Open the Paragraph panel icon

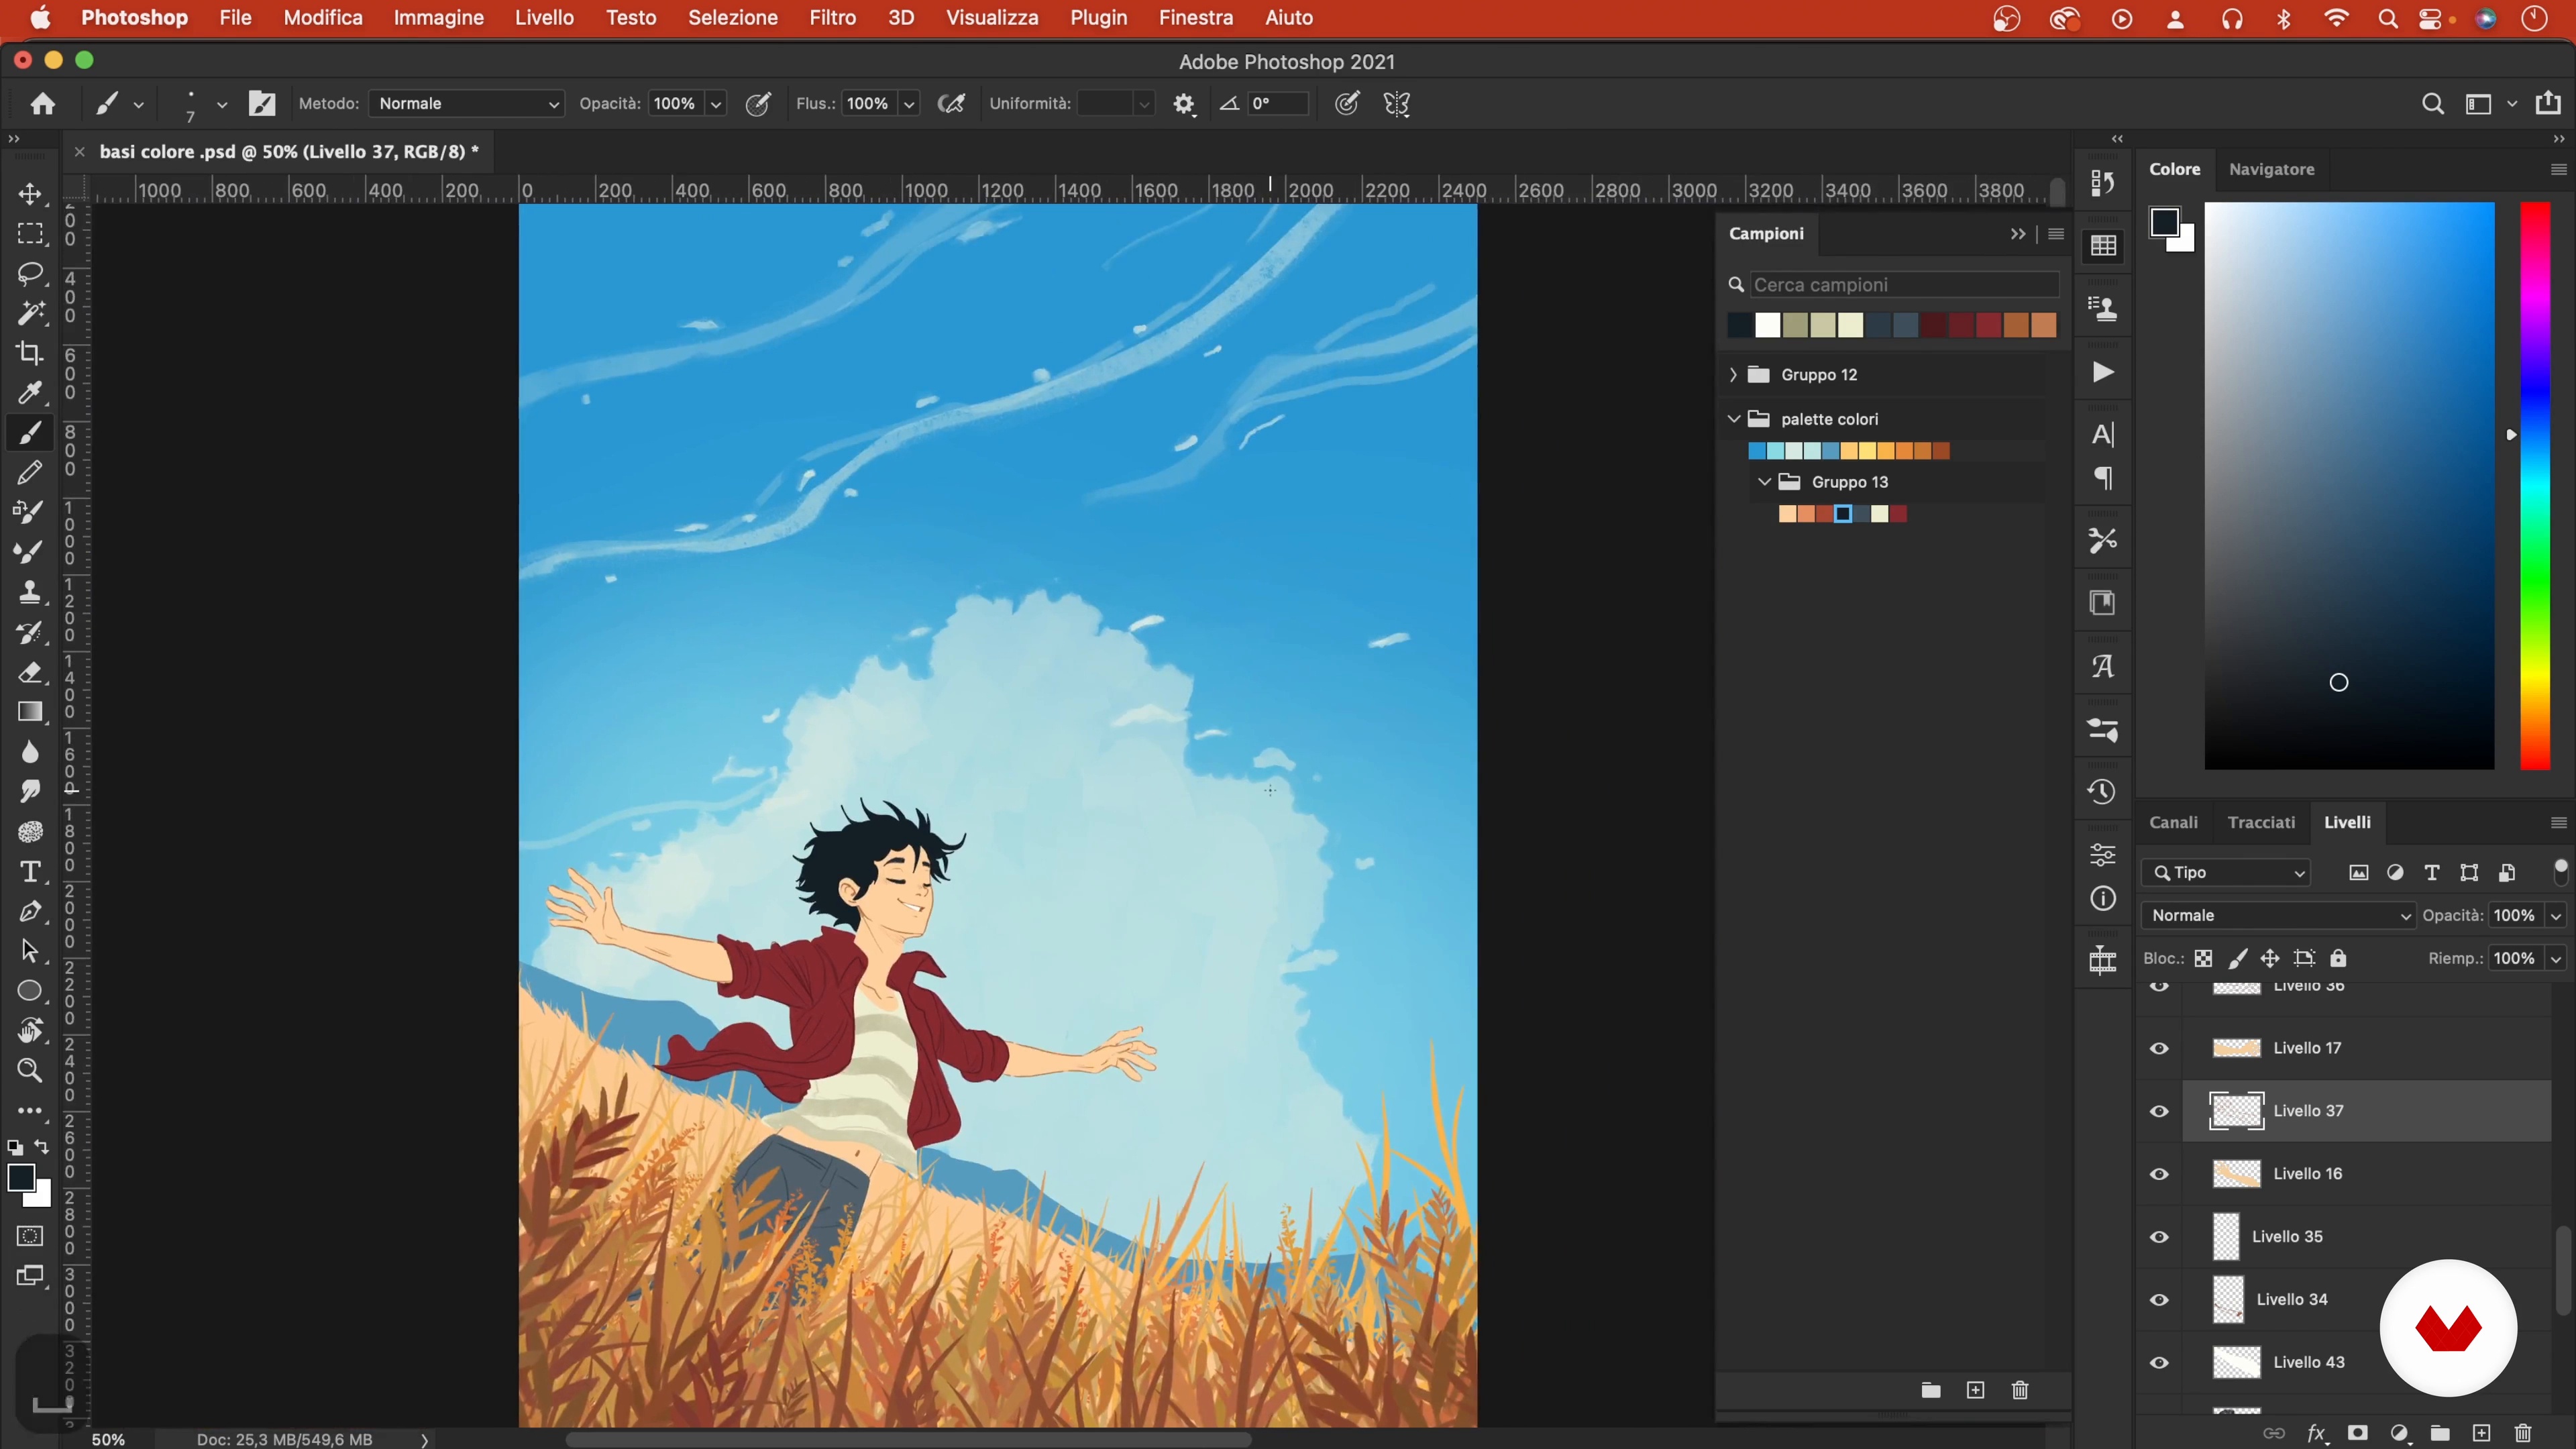(x=2103, y=479)
